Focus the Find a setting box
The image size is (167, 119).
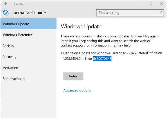(x=130, y=13)
